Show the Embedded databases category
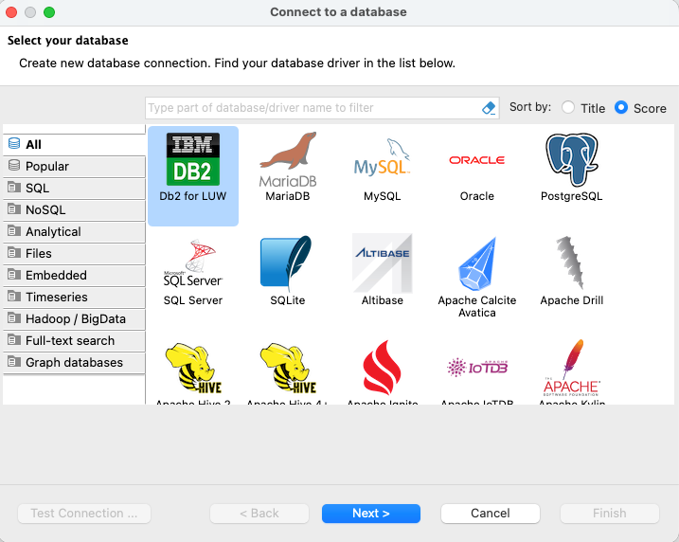The width and height of the screenshot is (679, 542). click(74, 275)
